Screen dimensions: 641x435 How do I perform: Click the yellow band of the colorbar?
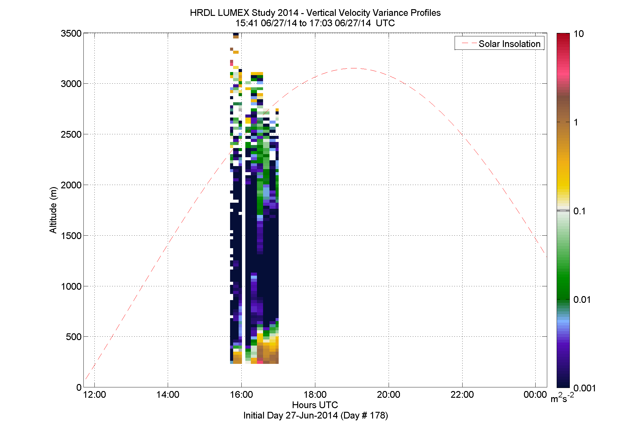(x=563, y=182)
